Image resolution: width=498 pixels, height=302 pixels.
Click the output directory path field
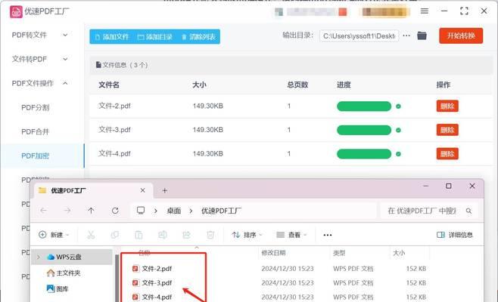359,35
